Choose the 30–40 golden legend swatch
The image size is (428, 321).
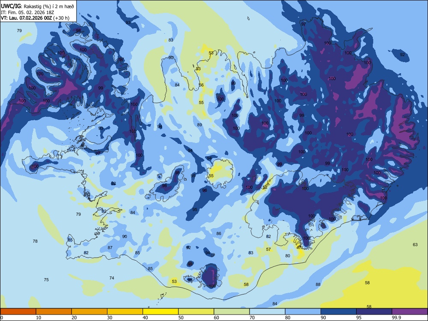tap(125, 312)
